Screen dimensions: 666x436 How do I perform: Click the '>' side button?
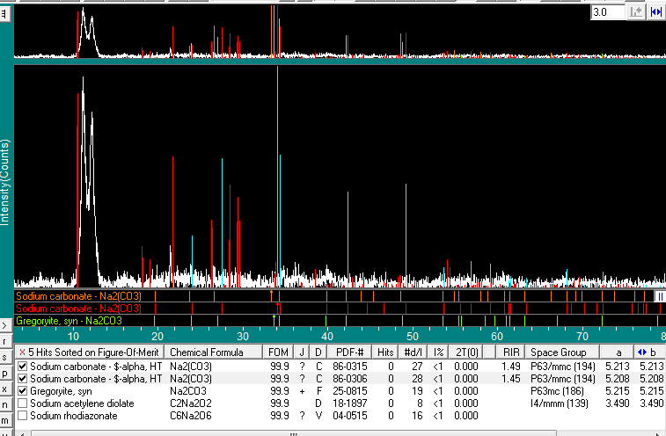4,326
